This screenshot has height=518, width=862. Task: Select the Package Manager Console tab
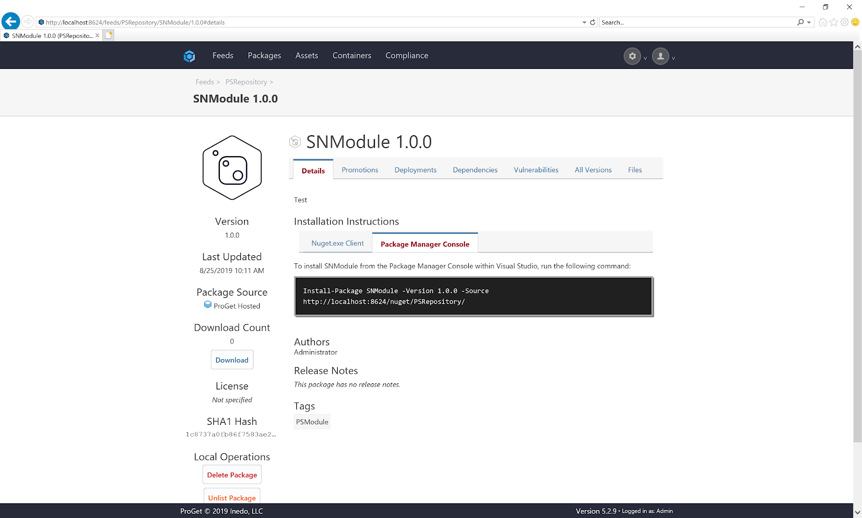point(425,243)
